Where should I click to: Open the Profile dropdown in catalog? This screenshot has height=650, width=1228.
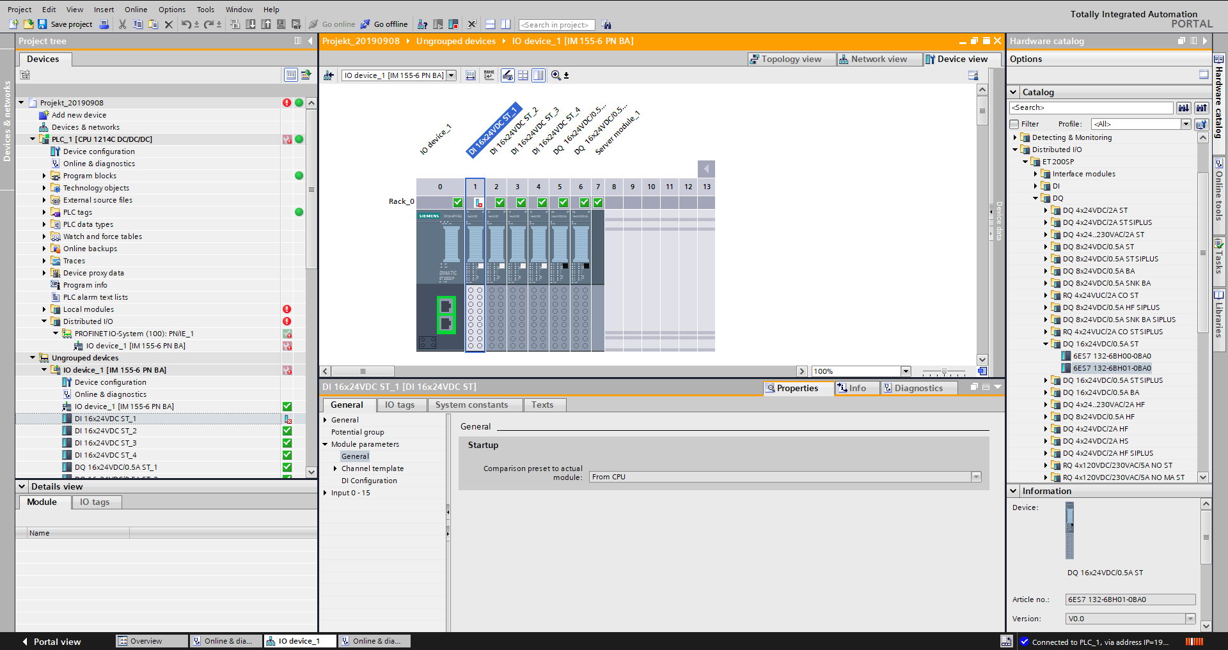pyautogui.click(x=1186, y=124)
